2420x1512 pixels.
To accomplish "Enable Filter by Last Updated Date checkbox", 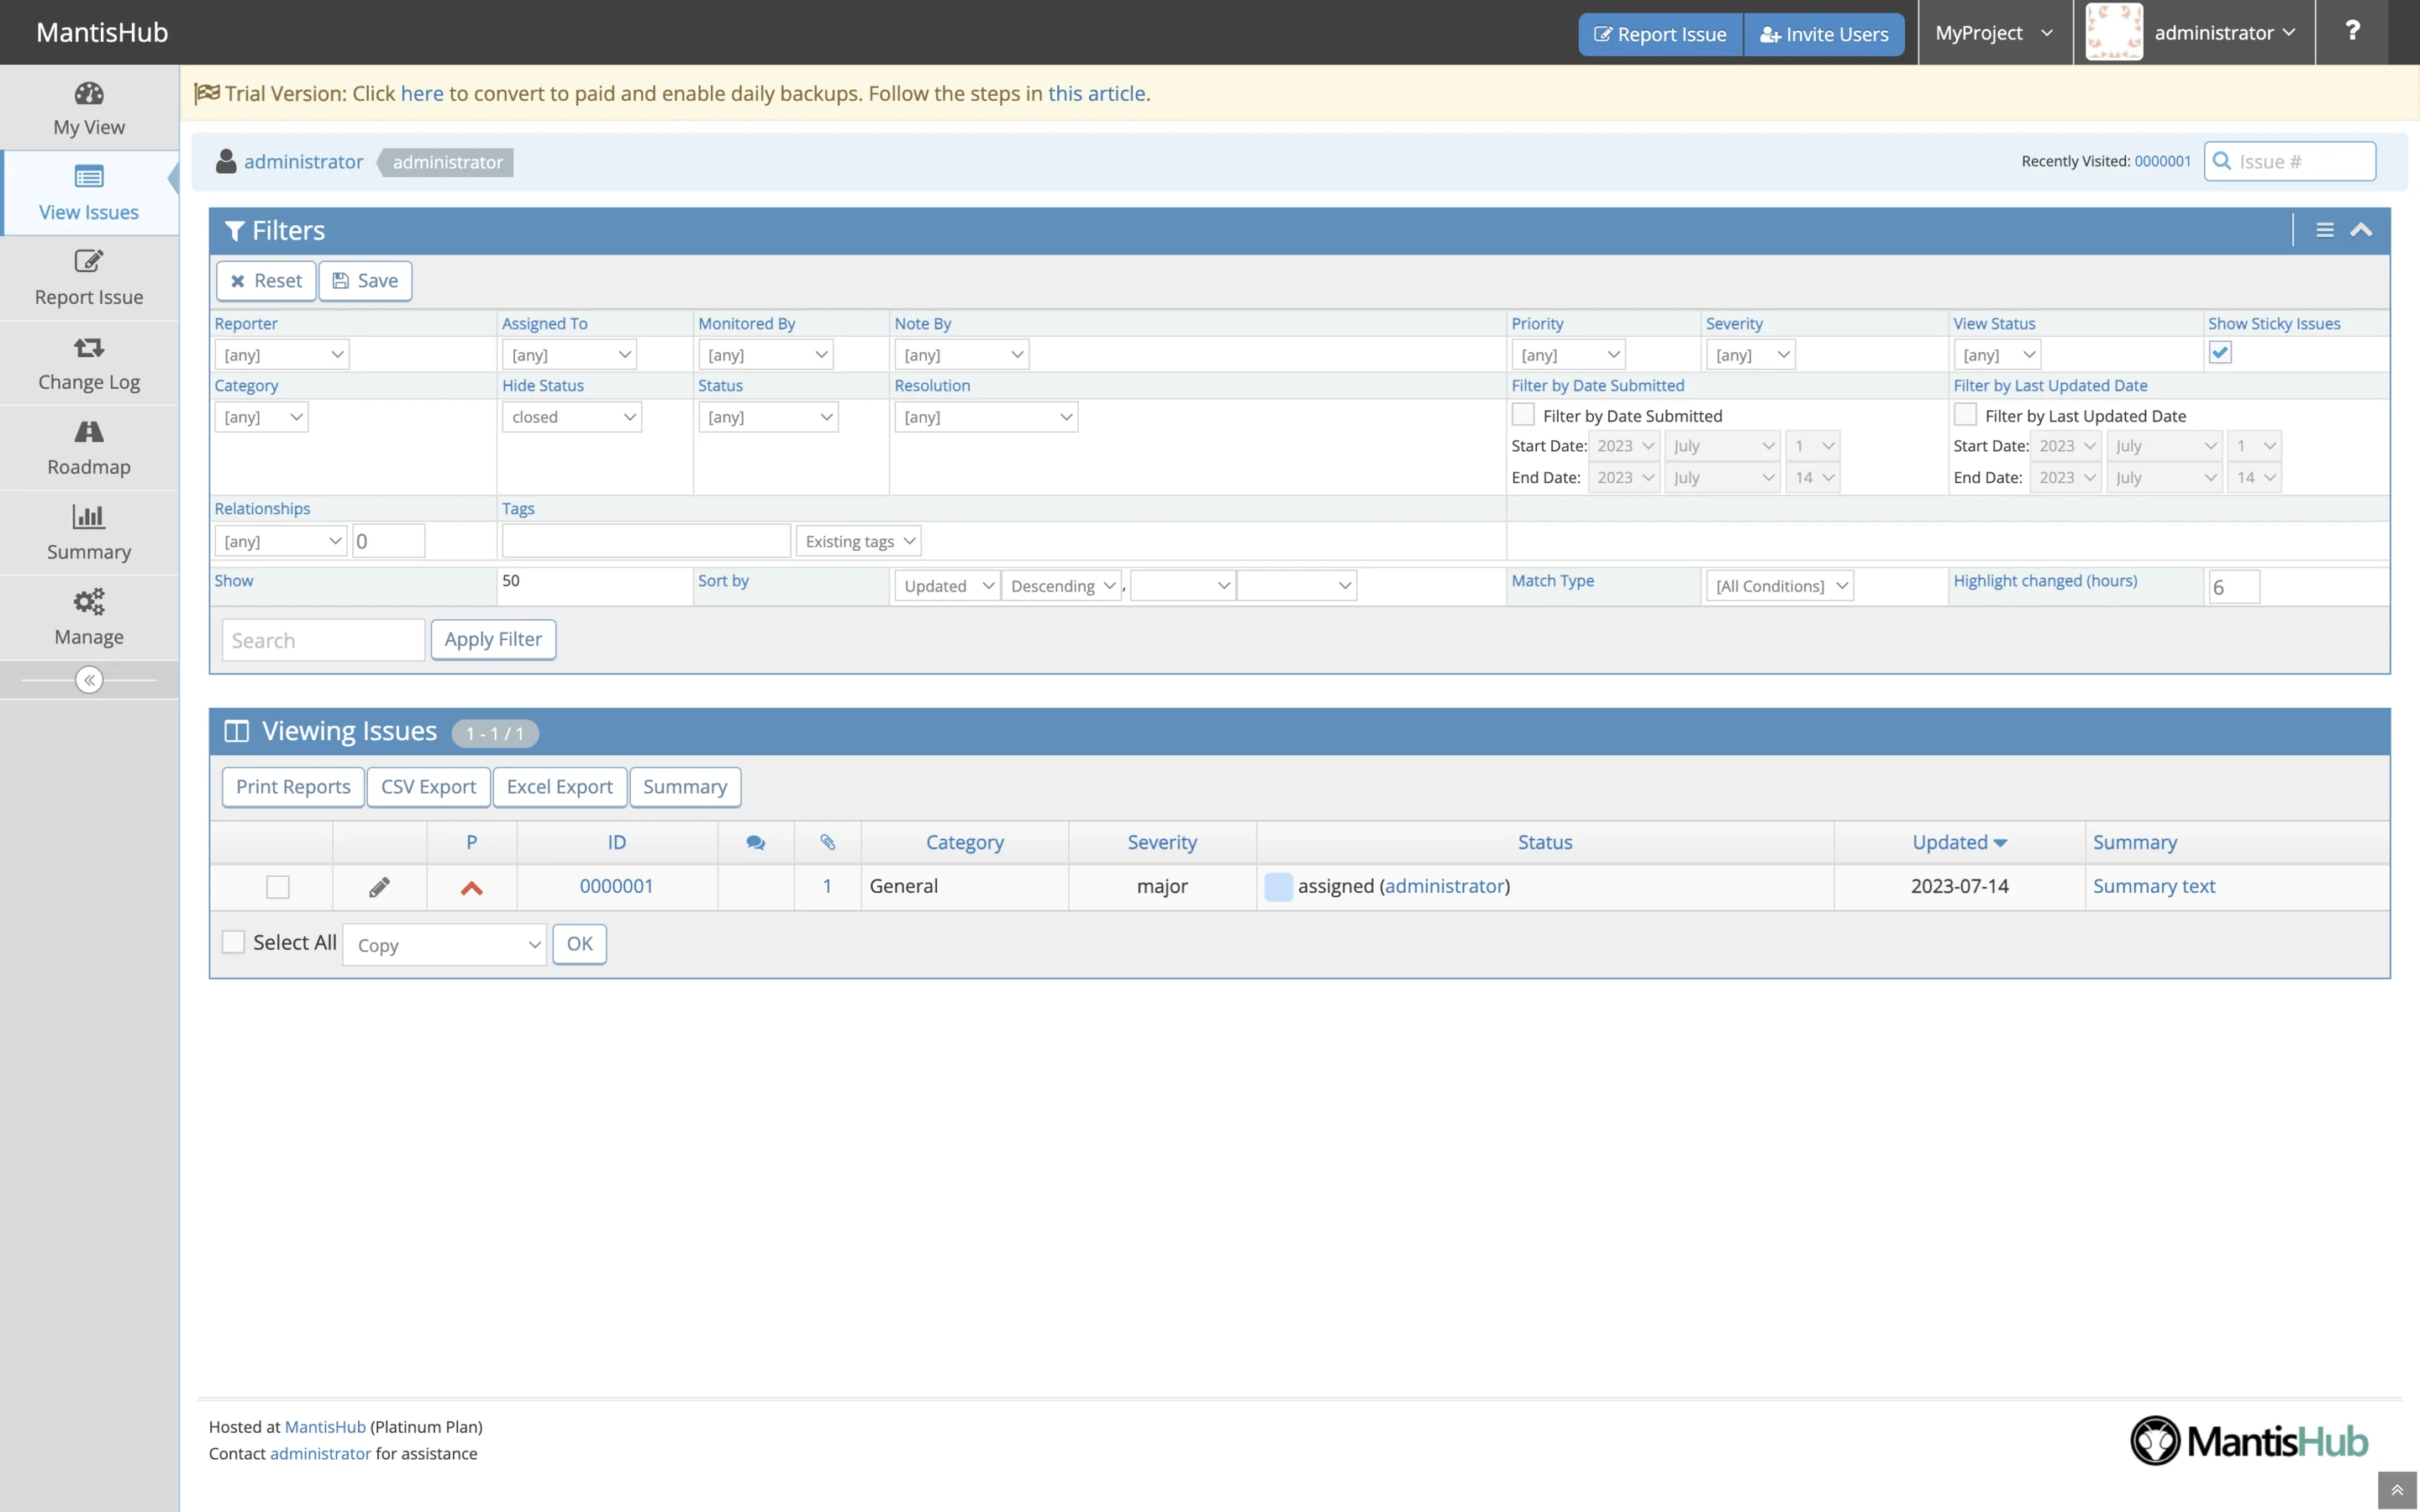I will (1965, 414).
